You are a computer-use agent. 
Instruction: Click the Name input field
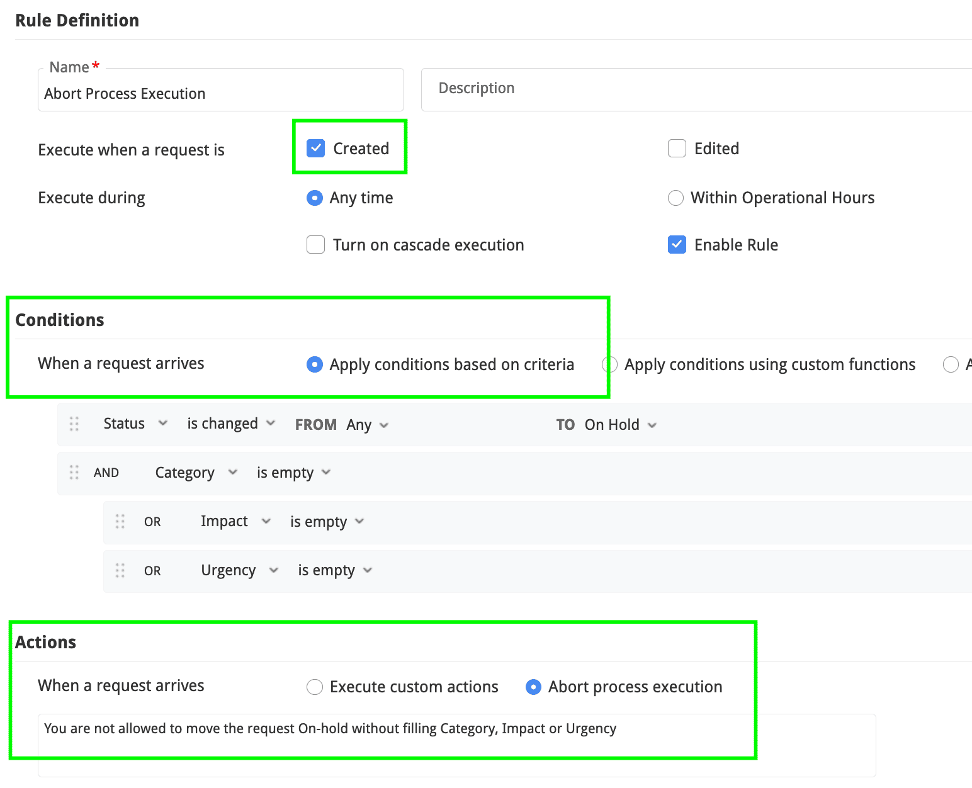click(220, 94)
